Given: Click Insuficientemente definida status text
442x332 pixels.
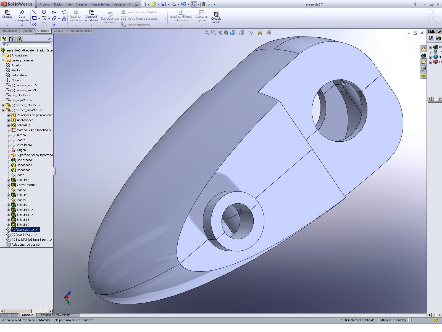Looking at the screenshot, I should click(x=357, y=320).
